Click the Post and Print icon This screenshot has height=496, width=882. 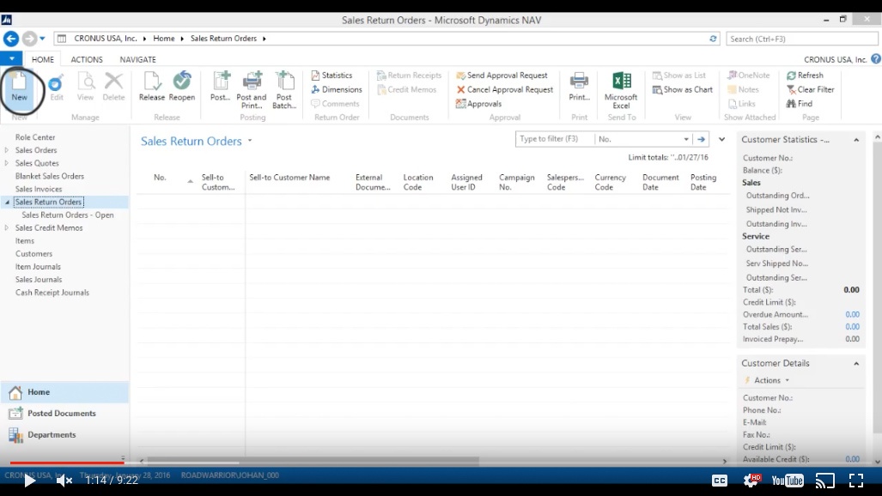tap(252, 90)
